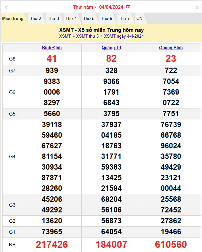
Task: Open the Quảng Bình province link
Action: point(171,48)
